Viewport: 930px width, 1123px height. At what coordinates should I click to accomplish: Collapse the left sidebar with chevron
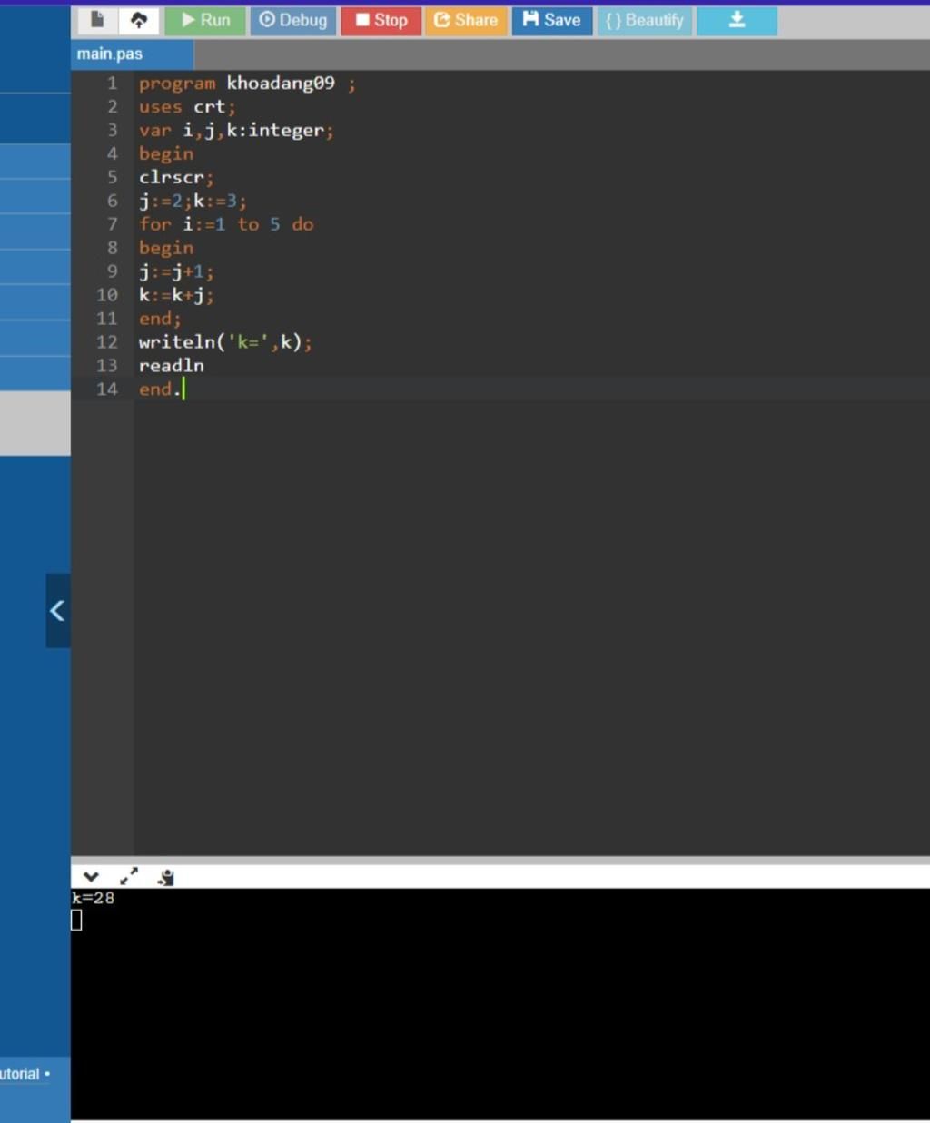point(57,611)
